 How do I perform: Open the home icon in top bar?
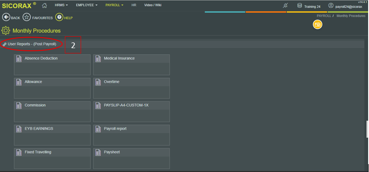[44, 6]
